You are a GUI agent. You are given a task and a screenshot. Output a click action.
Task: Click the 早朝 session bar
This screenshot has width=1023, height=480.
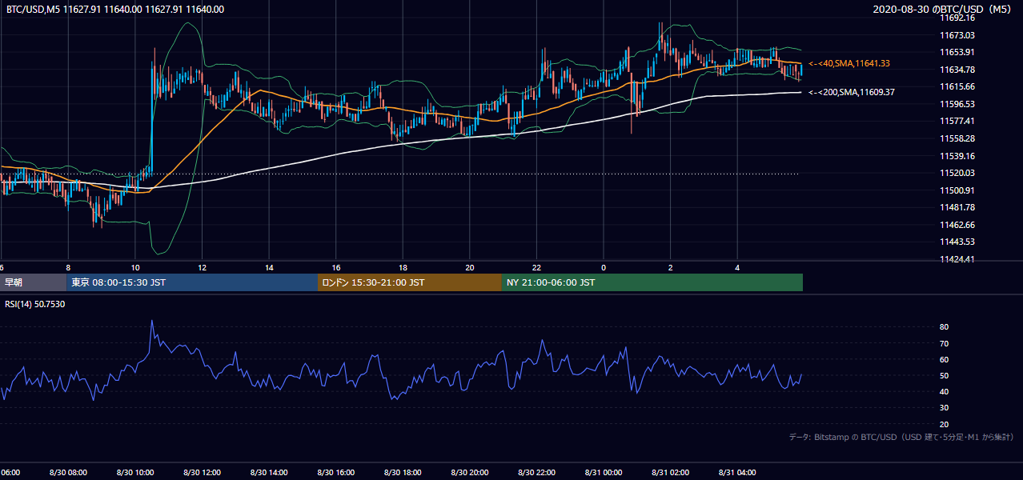[33, 282]
